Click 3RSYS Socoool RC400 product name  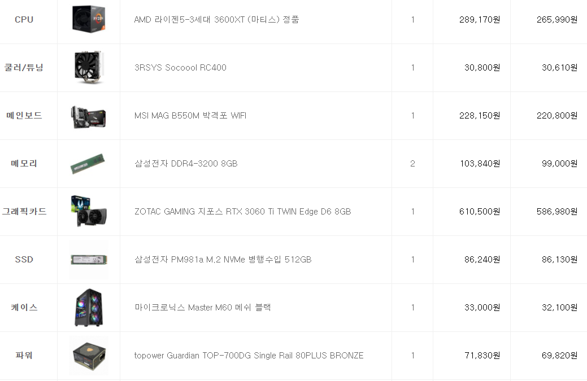180,68
